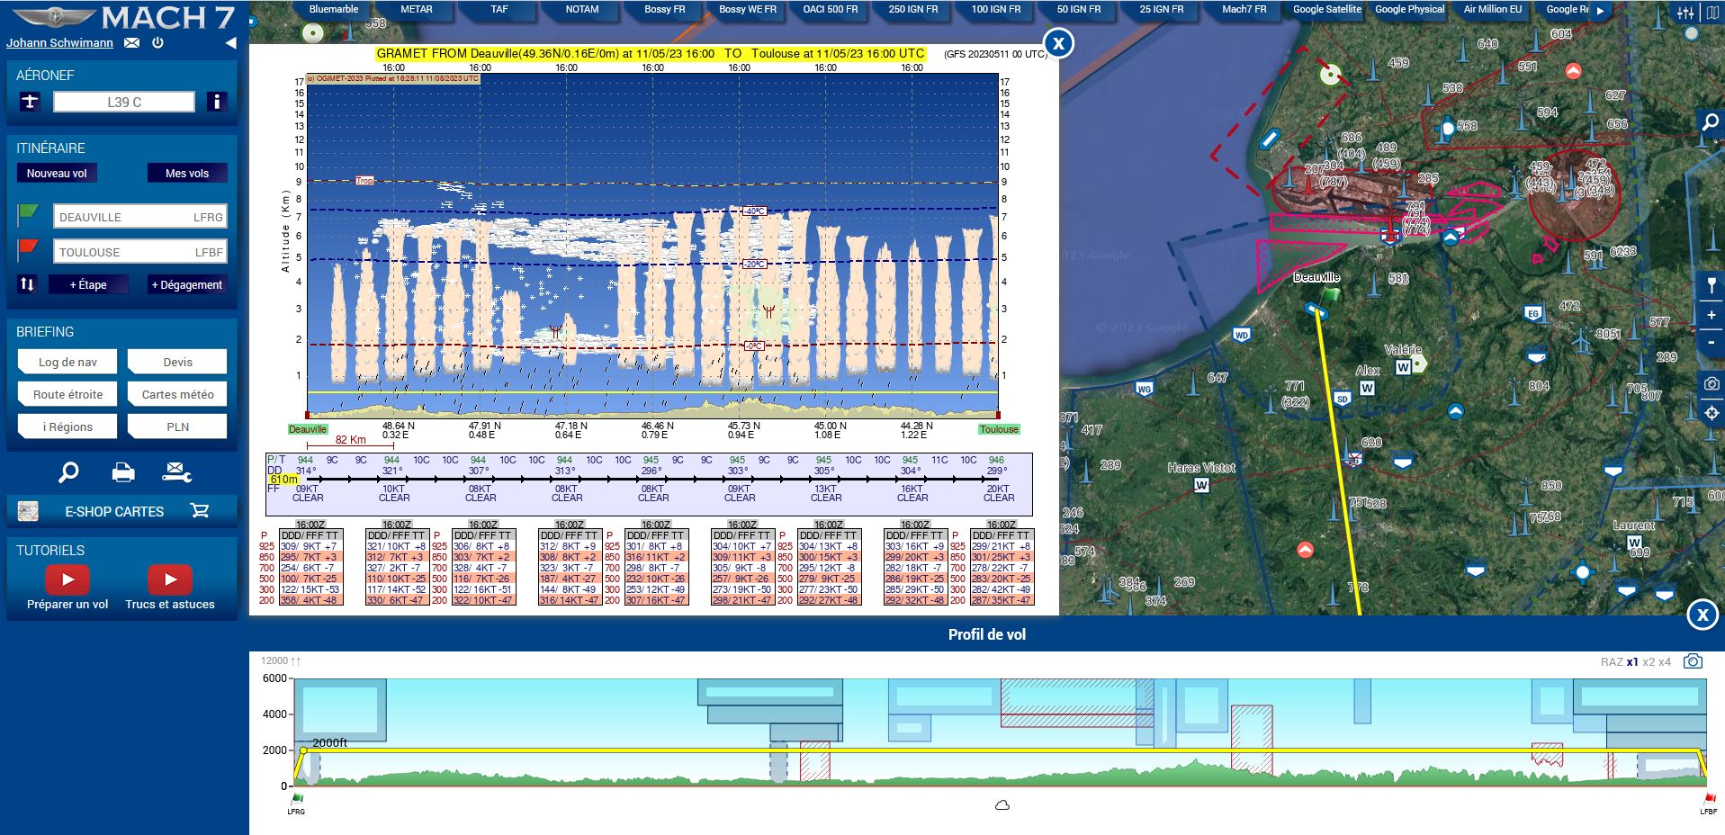The height and width of the screenshot is (835, 1725).
Task: Expand more map tabs right arrow
Action: coord(1600,10)
